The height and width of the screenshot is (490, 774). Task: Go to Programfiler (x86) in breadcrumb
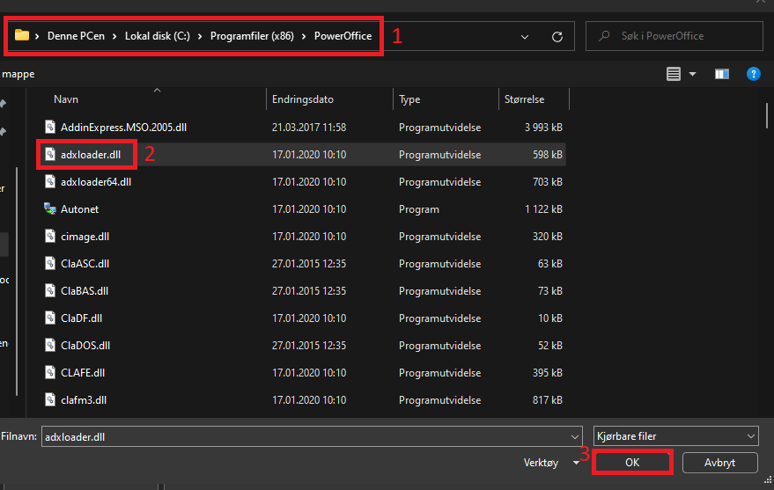coord(252,36)
